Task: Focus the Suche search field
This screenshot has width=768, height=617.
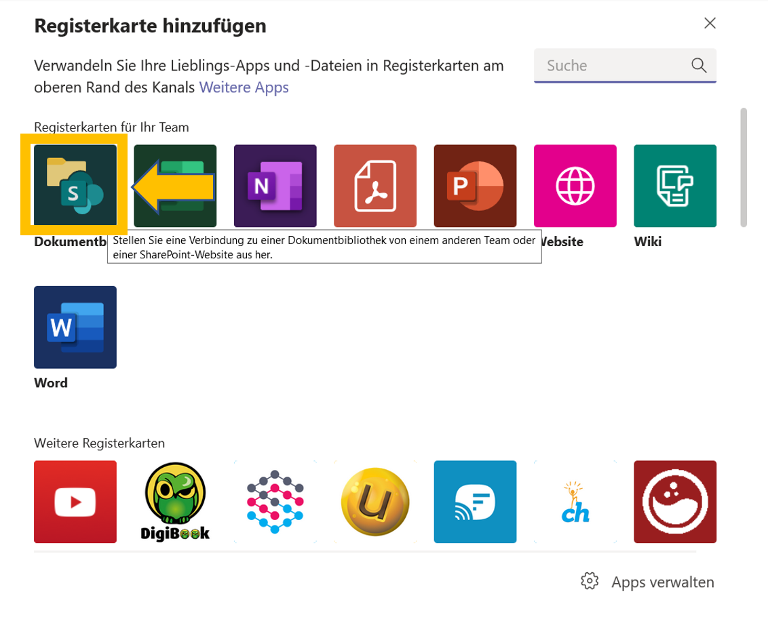Action: coord(625,65)
